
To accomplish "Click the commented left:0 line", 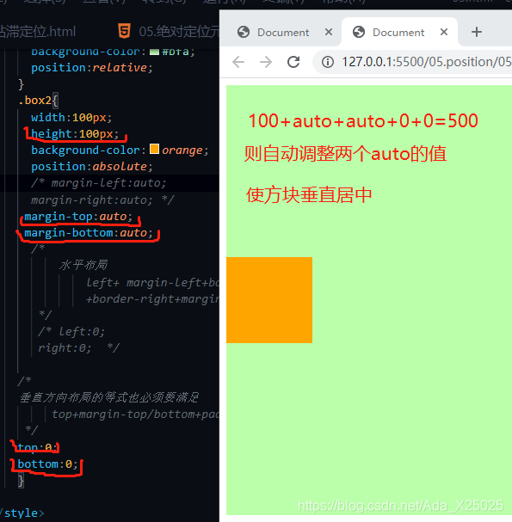I will pyautogui.click(x=71, y=332).
